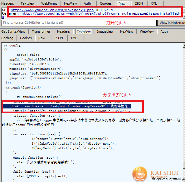Open the Transformer response tab
The image size is (185, 182).
coord(41,31)
